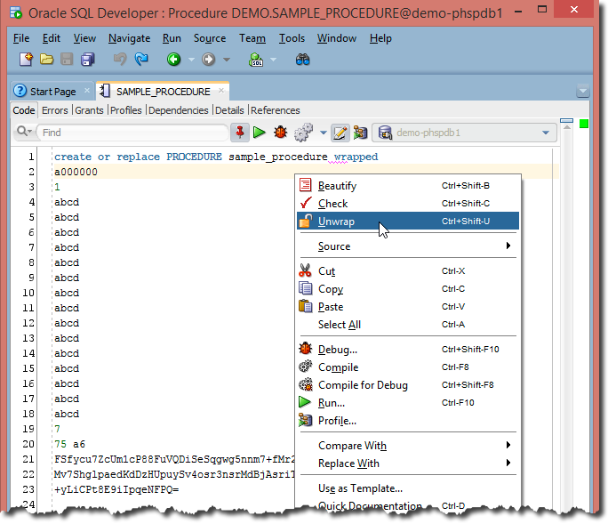Click the red checkmark Check icon
Screen dimensions: 608x524
pos(306,203)
